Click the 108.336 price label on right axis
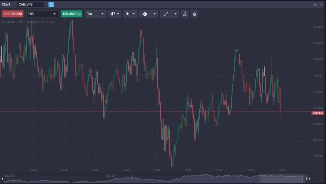 click(x=318, y=113)
